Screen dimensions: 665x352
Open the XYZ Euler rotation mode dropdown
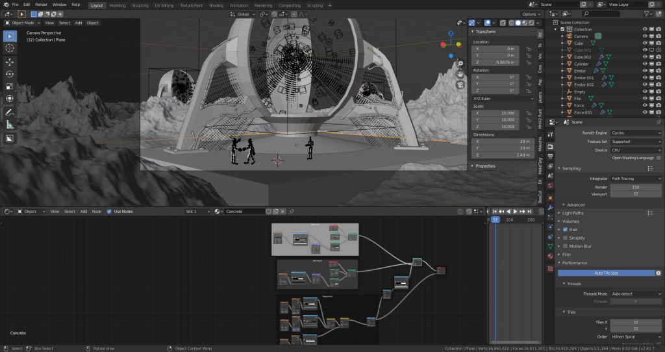(503, 98)
